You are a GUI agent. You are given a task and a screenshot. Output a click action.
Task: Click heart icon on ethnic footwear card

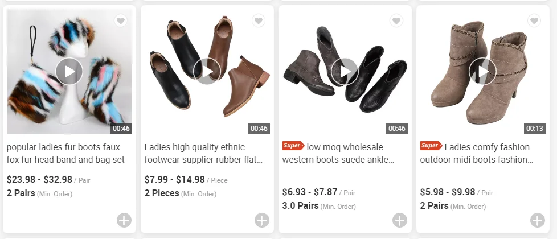point(259,21)
